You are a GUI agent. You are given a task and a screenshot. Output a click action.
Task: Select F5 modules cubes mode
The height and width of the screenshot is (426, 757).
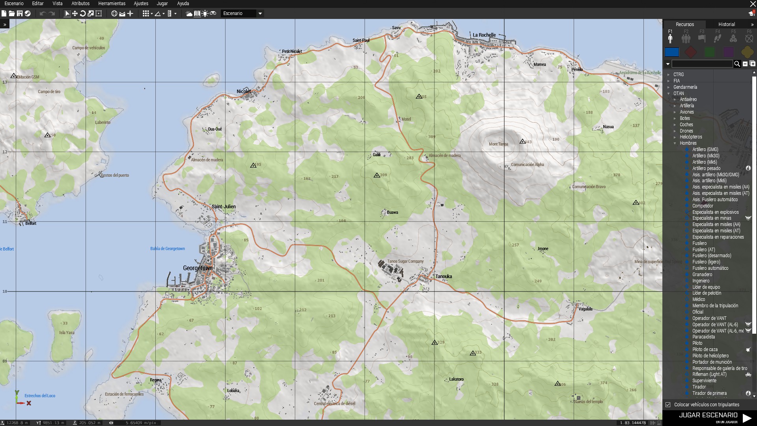[x=733, y=37]
